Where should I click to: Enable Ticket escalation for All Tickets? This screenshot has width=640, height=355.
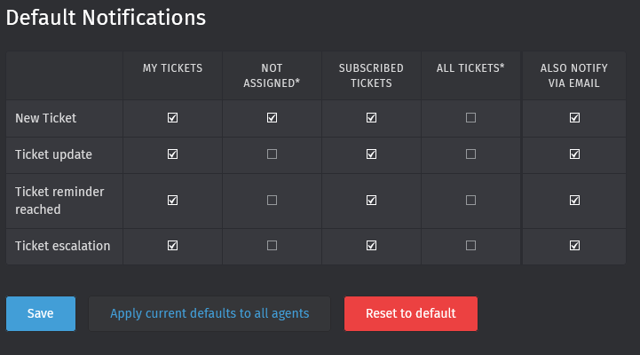click(470, 245)
